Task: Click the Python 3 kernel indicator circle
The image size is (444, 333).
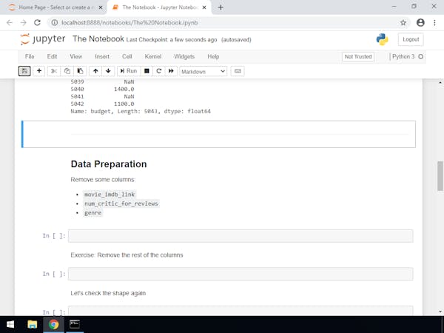Action: pos(421,57)
